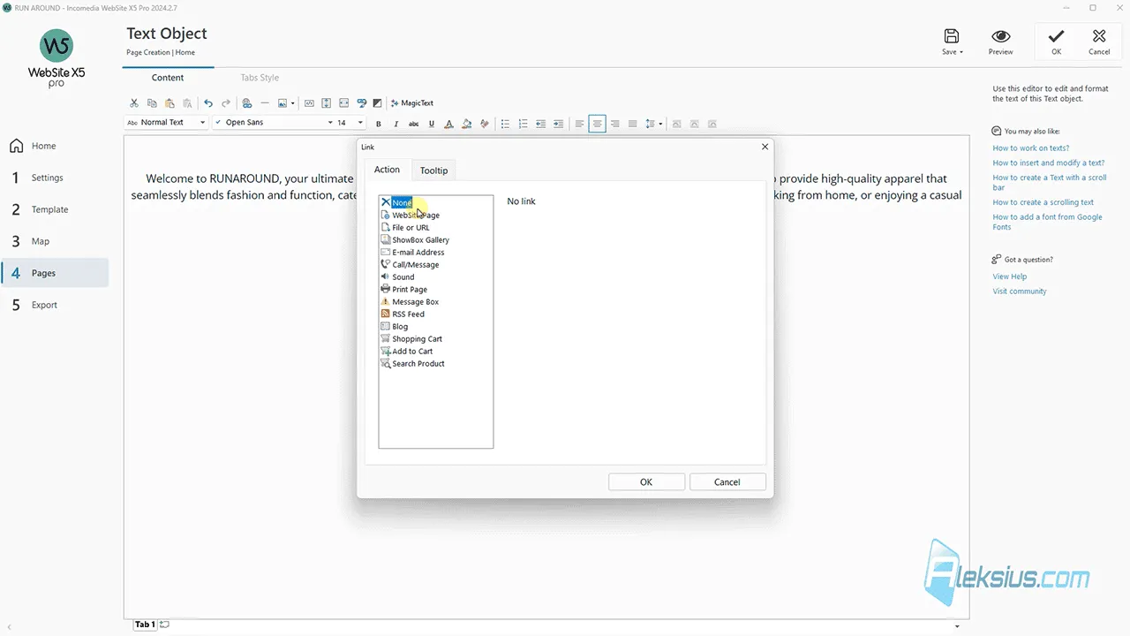
Task: Toggle bold formatting
Action: [379, 124]
